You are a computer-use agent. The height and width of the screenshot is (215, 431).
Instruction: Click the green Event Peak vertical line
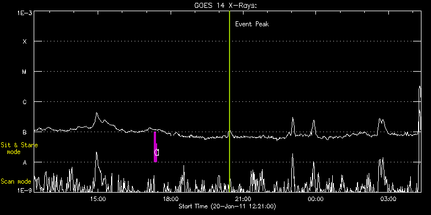pyautogui.click(x=230, y=101)
